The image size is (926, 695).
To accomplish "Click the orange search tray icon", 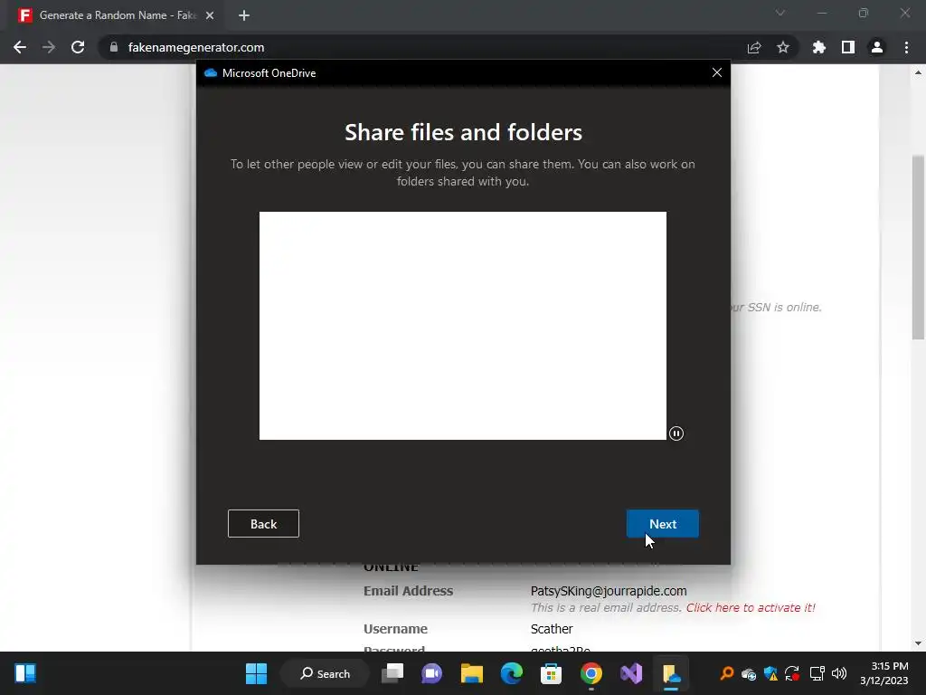I will click(x=726, y=673).
